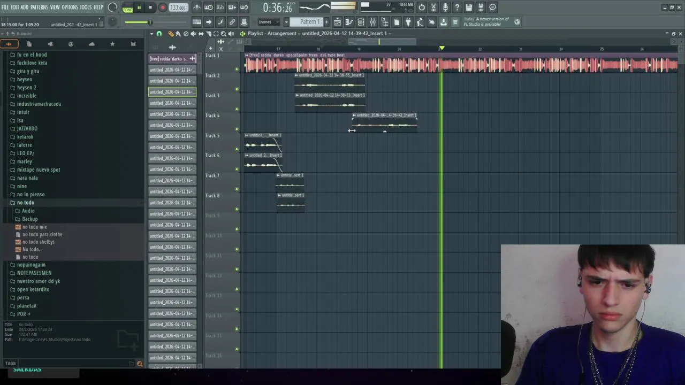This screenshot has width=685, height=385.
Task: Click the master pitch knob
Action: click(112, 22)
